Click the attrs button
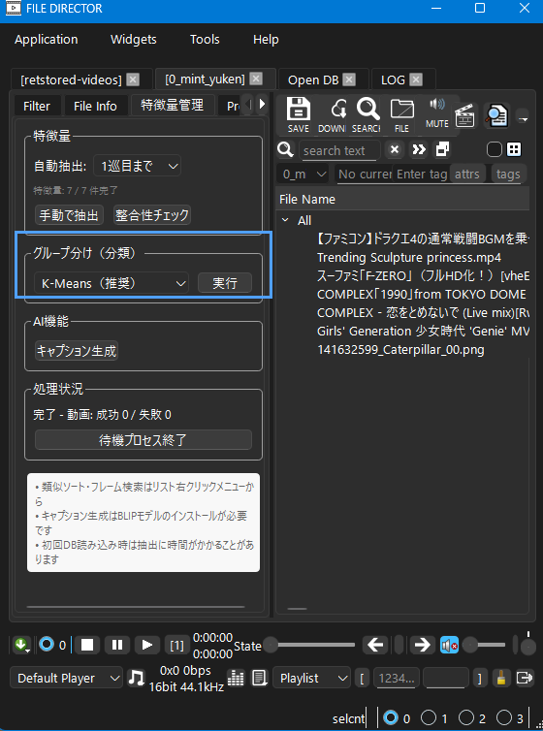Viewport: 543px width, 731px height. point(467,174)
